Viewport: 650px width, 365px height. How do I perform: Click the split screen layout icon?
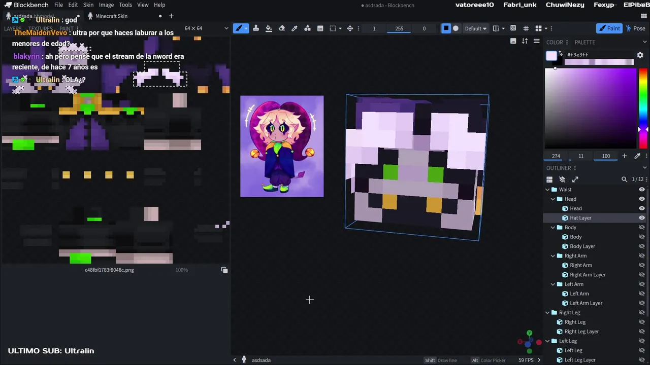click(538, 28)
